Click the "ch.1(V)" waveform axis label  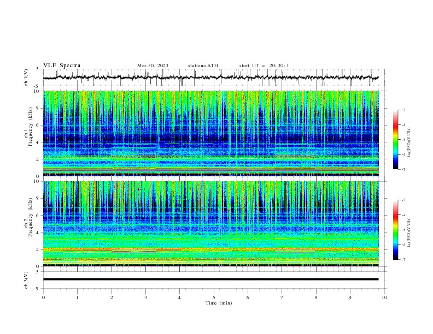tap(26, 77)
